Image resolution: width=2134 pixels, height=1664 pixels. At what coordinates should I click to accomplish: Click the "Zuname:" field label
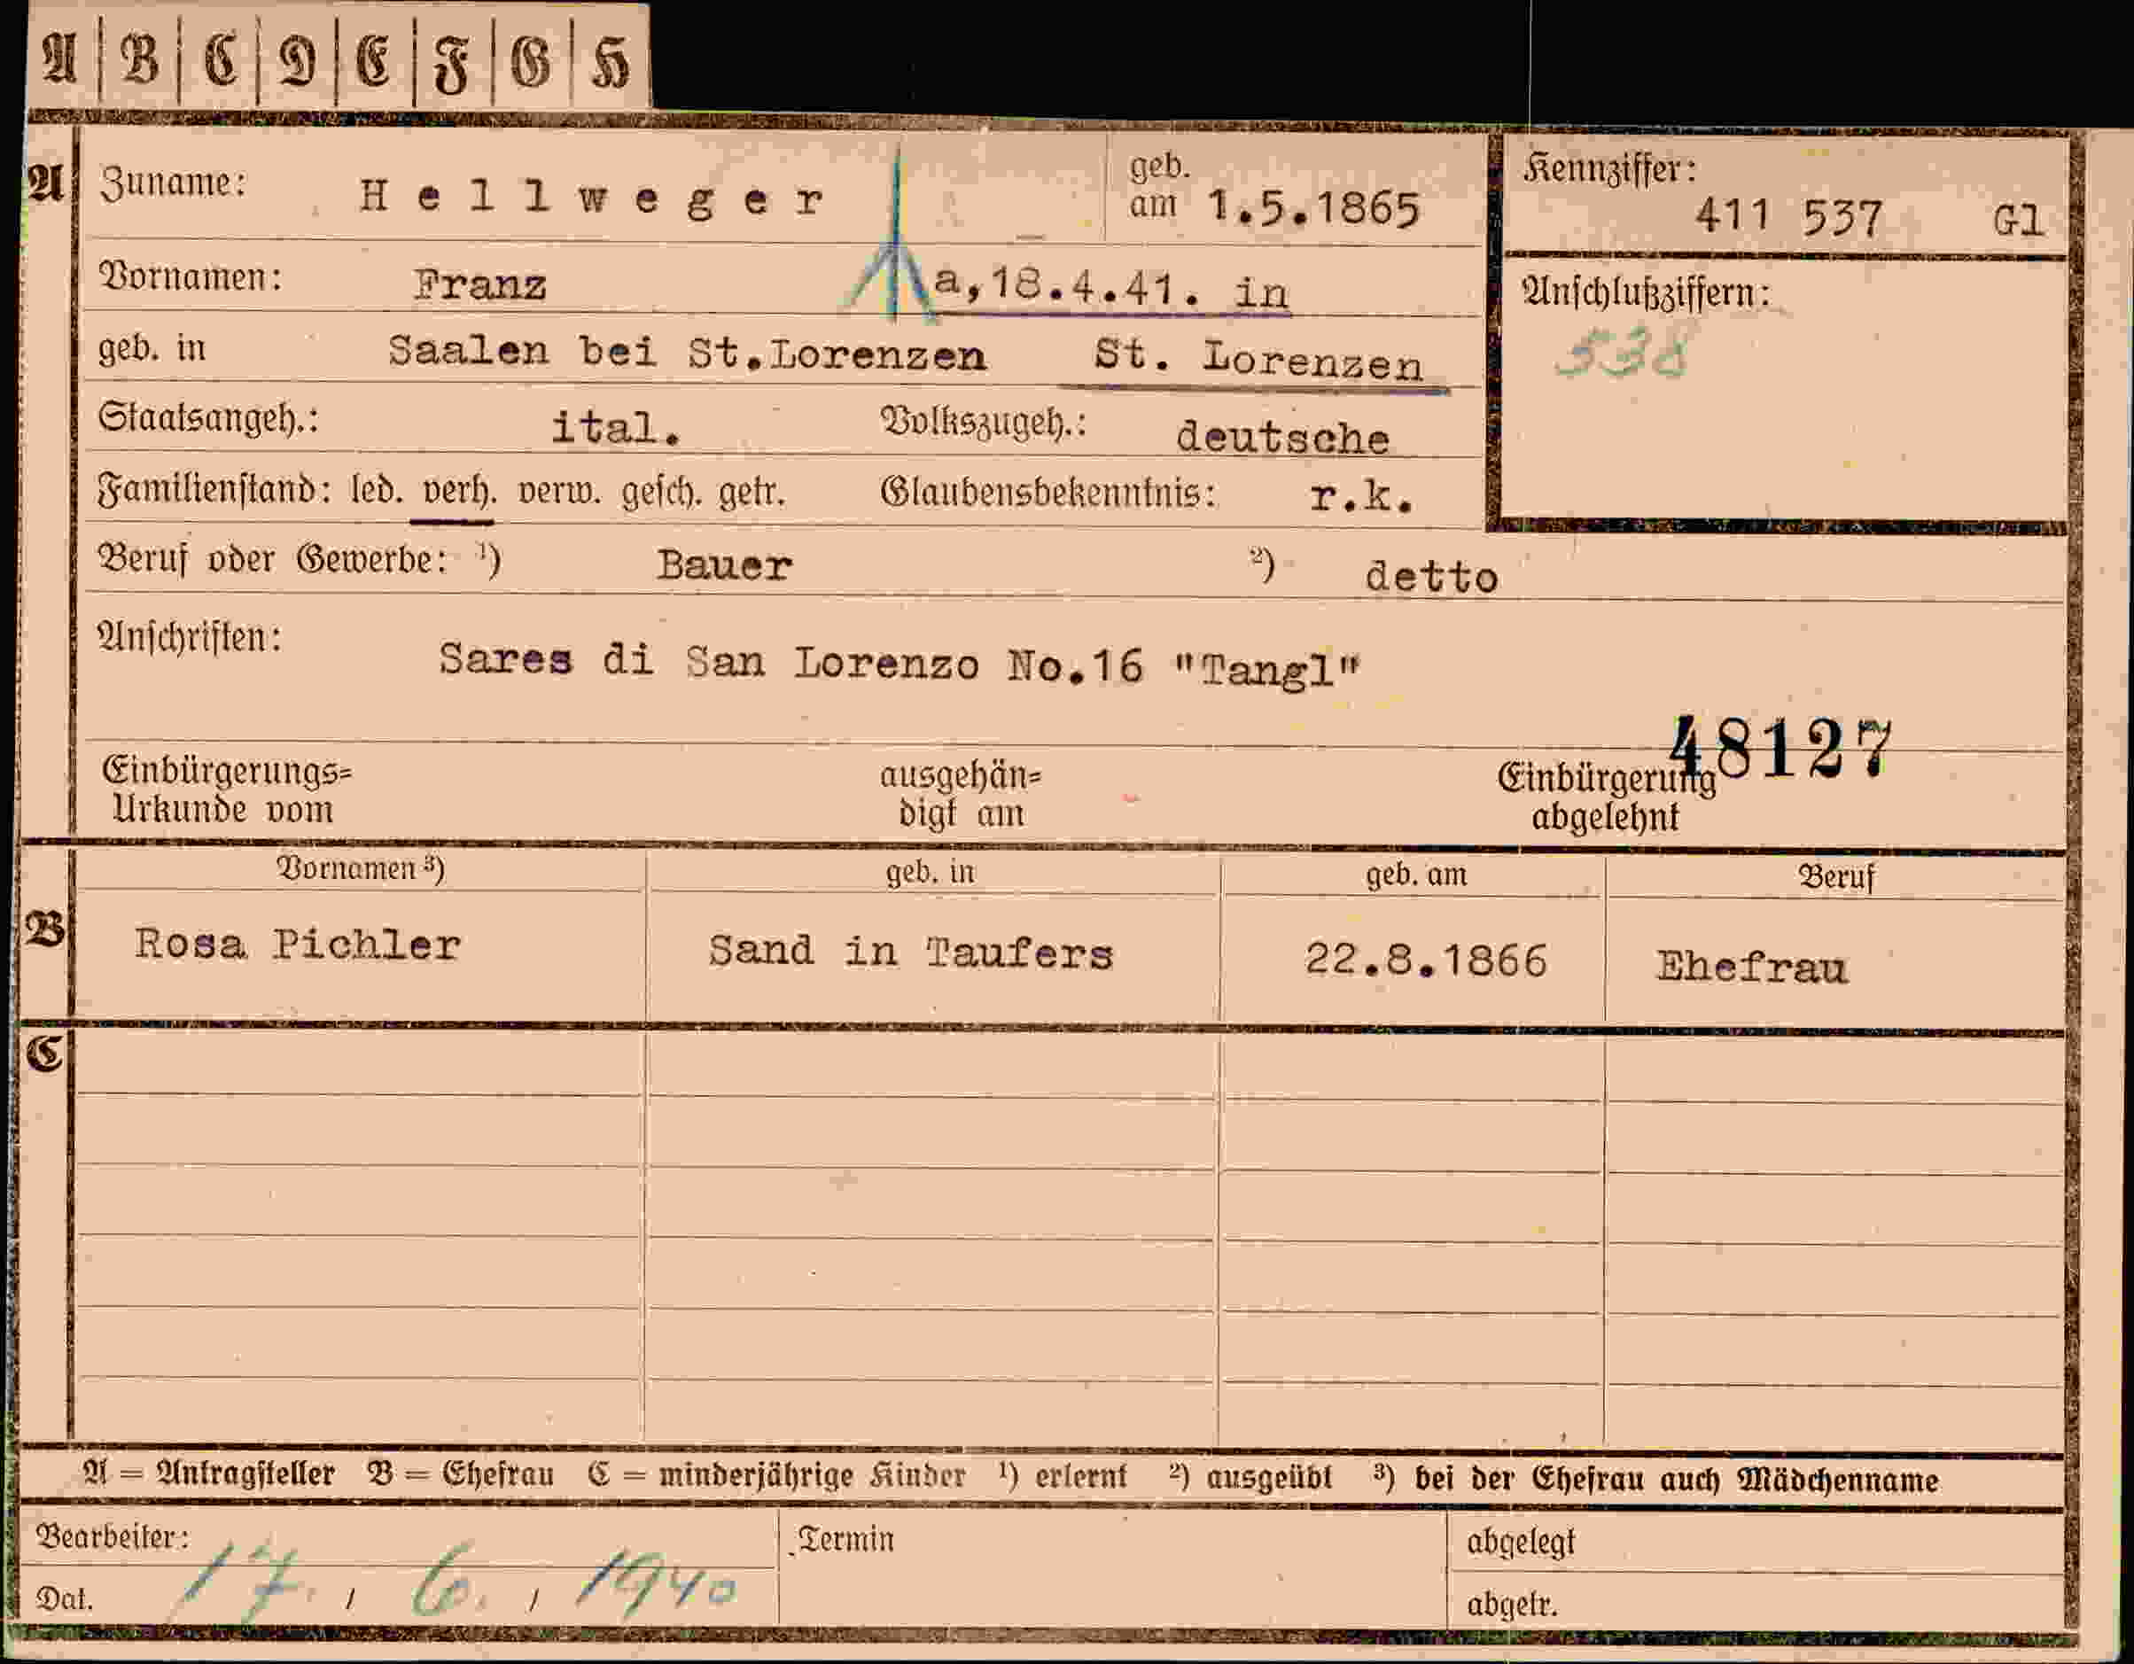tap(173, 183)
